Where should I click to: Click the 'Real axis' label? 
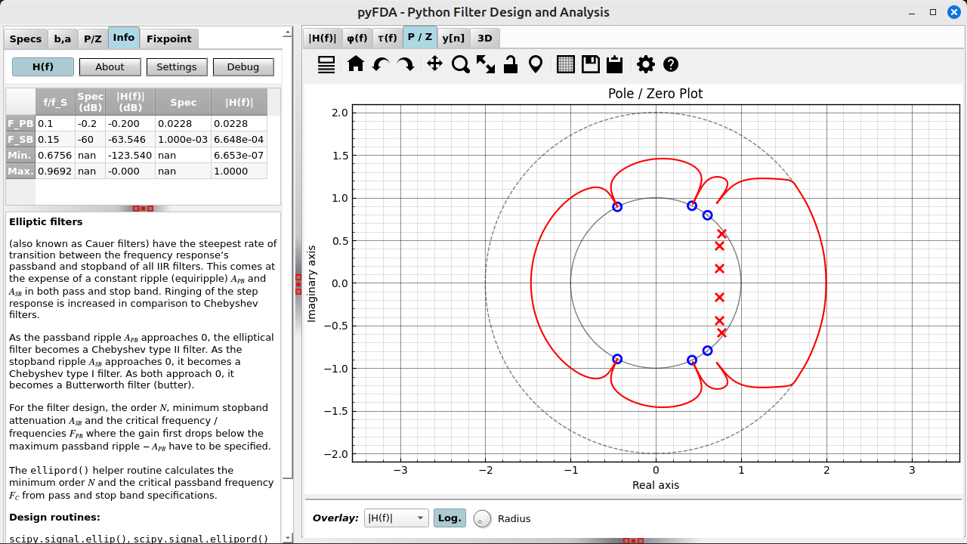tap(656, 485)
